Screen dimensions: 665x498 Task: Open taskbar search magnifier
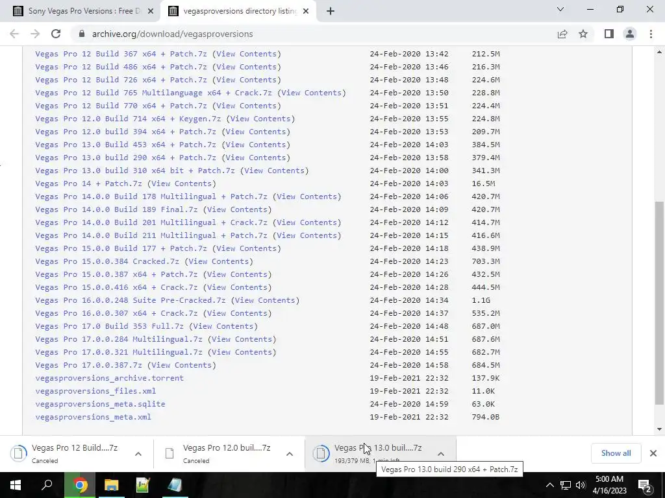(47, 485)
